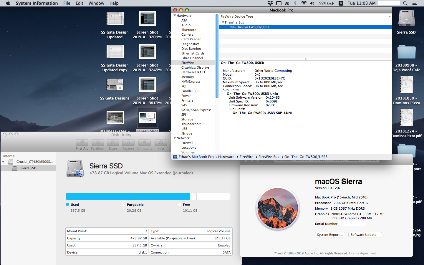Open the File menu
The width and height of the screenshot is (424, 265).
[67, 3]
